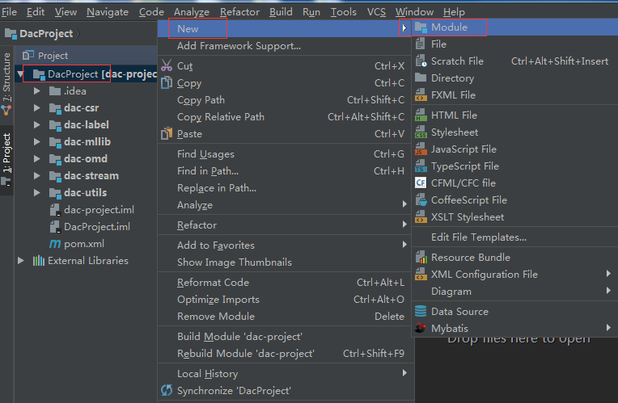
Task: Choose Edit File Templates...
Action: point(514,237)
